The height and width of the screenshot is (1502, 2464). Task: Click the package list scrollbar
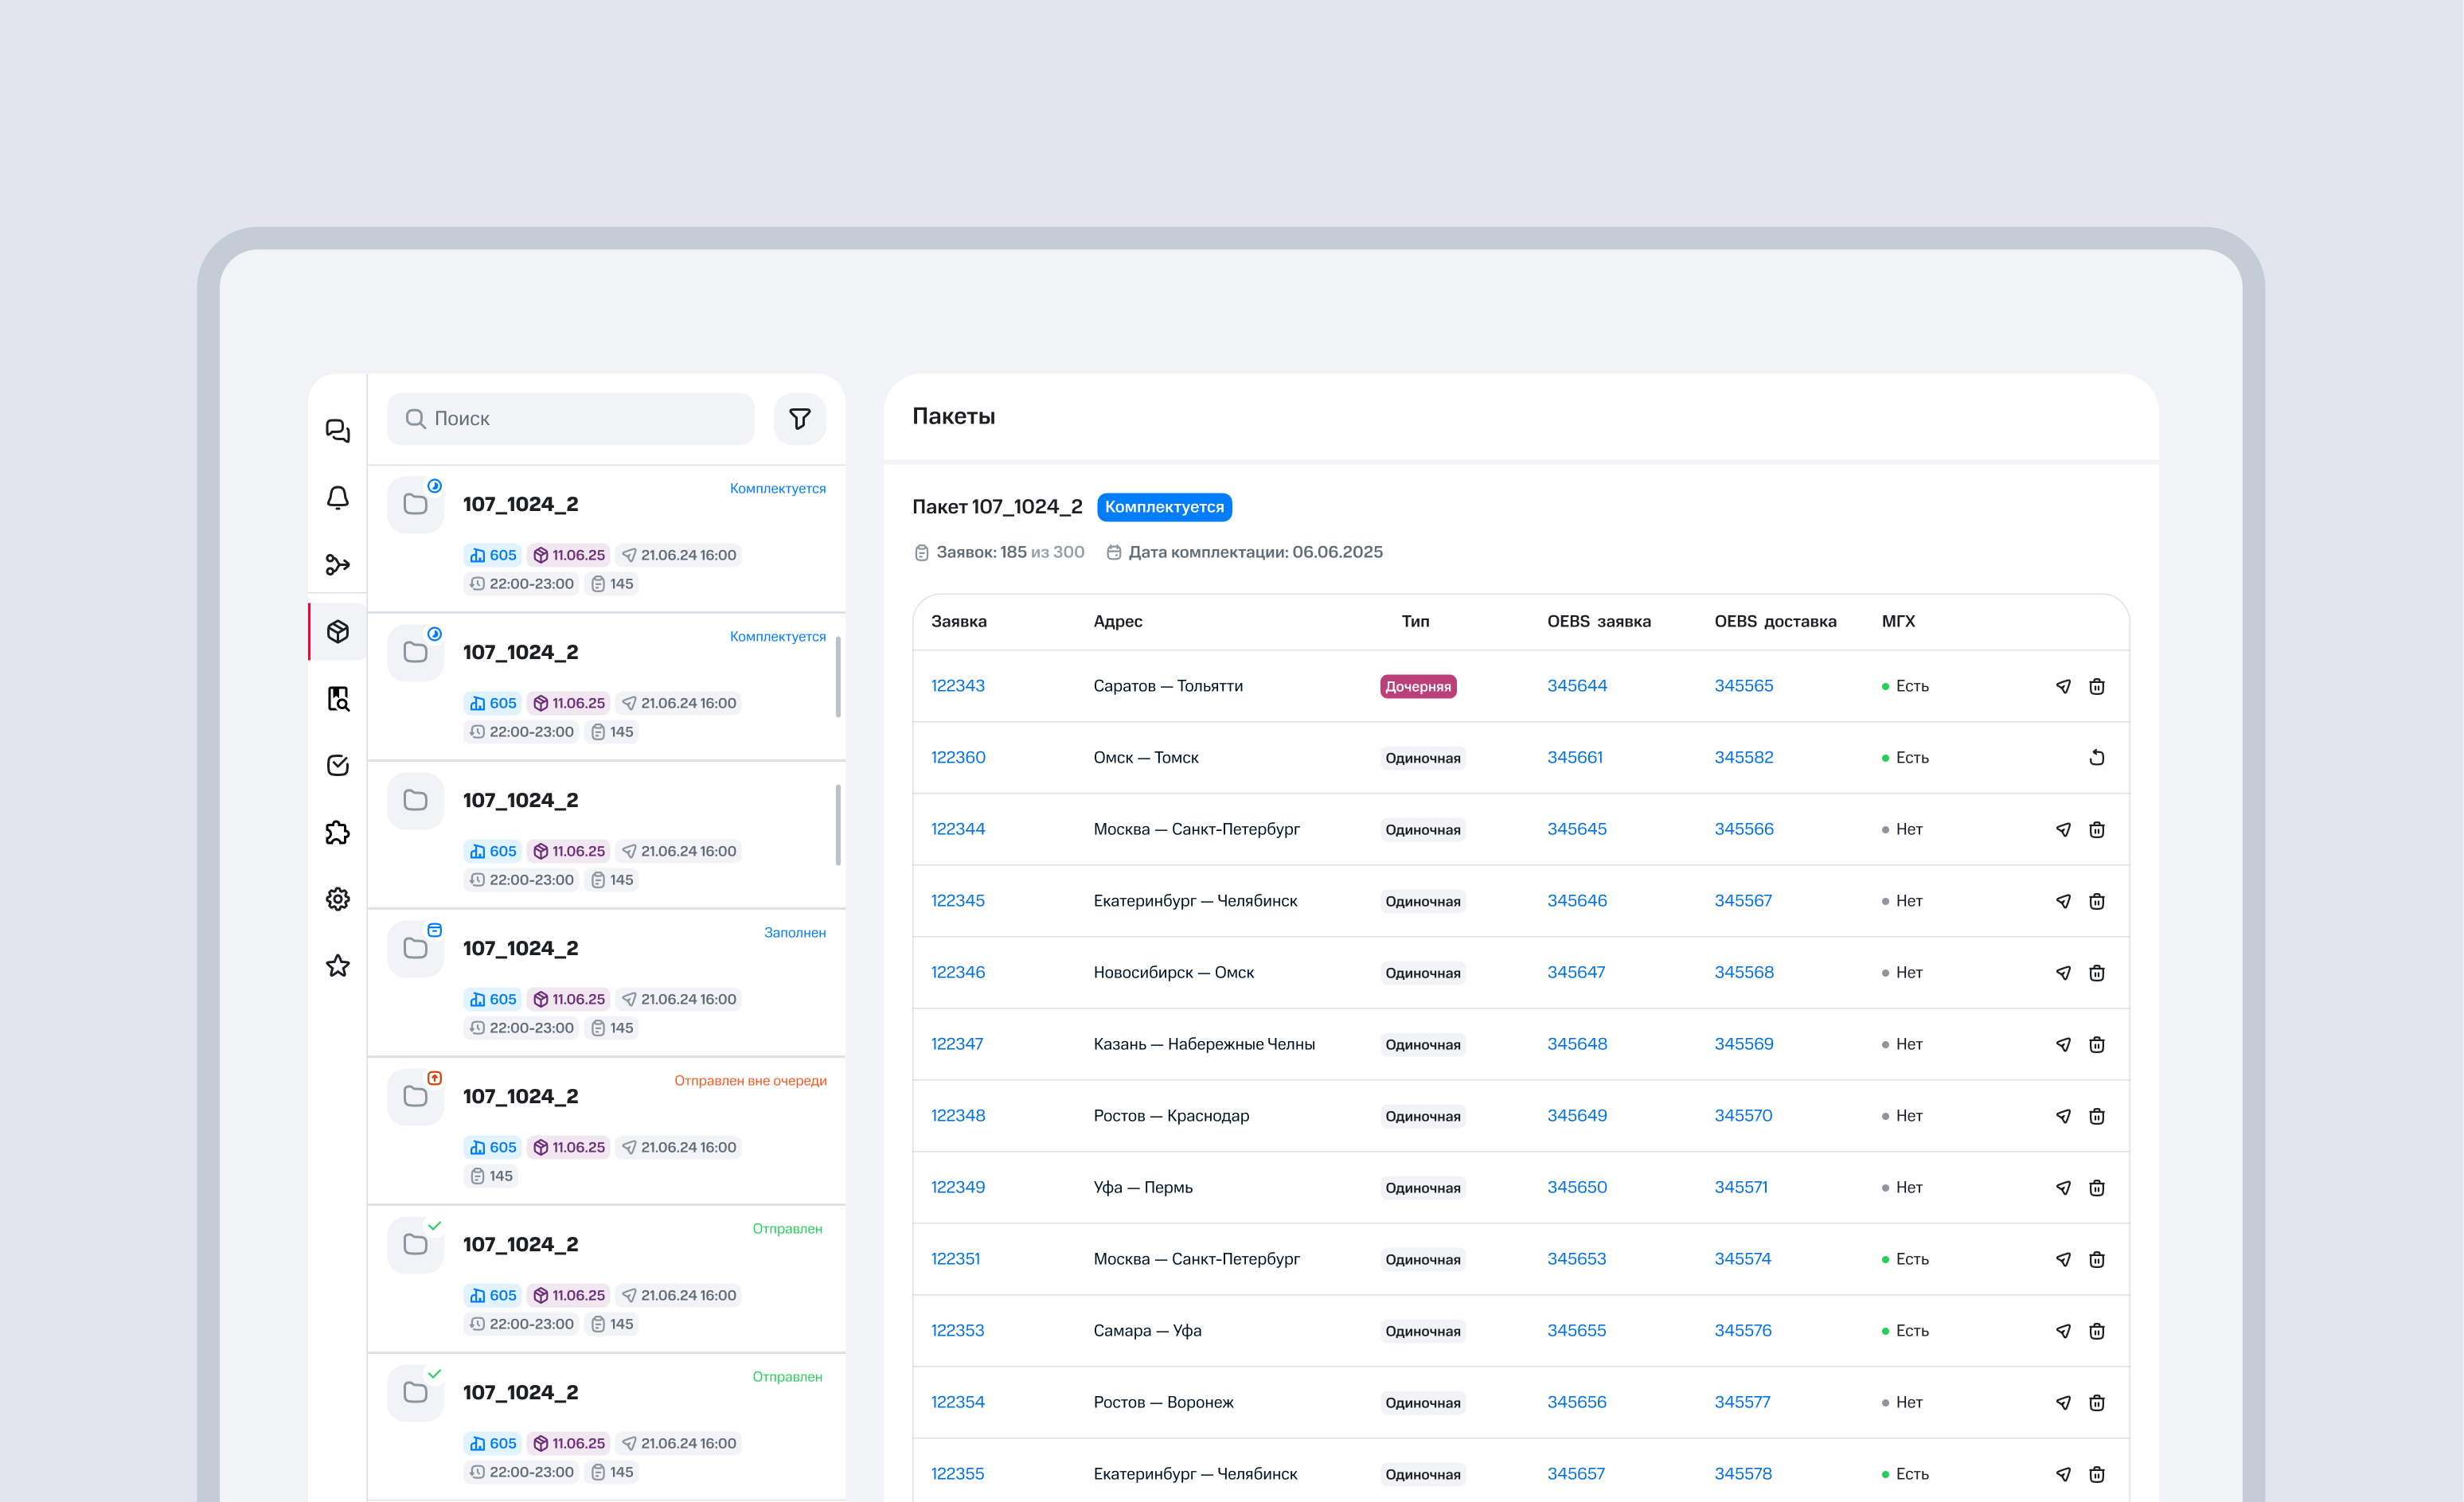coord(838,677)
